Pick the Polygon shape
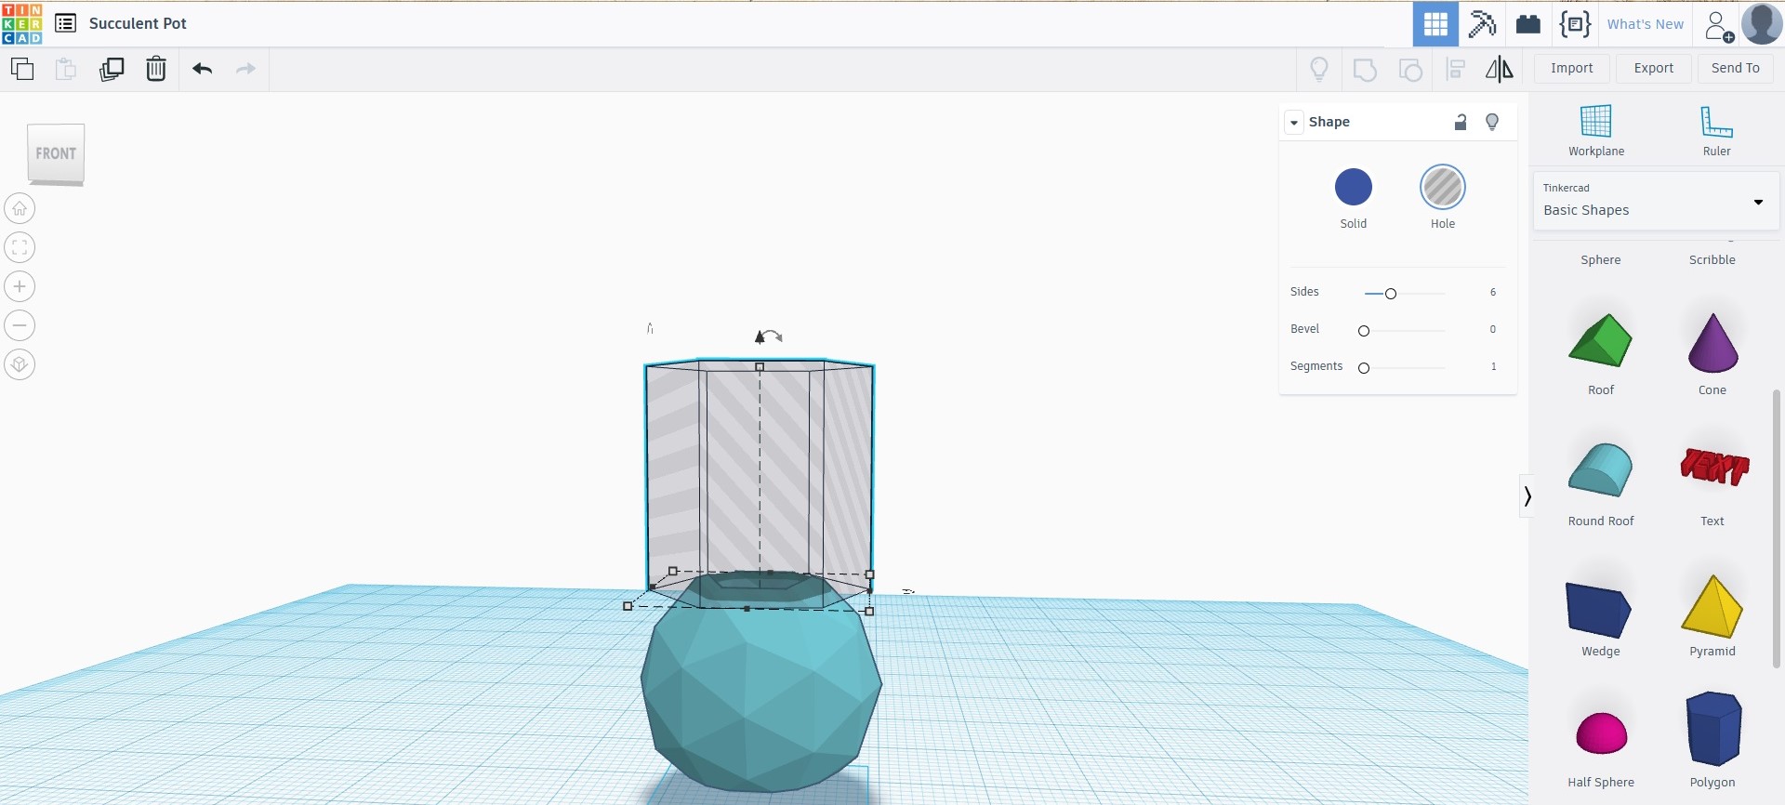The width and height of the screenshot is (1785, 805). pyautogui.click(x=1713, y=728)
